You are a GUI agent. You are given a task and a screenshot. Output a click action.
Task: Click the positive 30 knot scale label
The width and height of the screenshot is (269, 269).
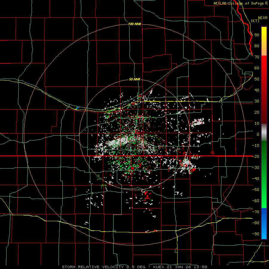pyautogui.click(x=257, y=101)
